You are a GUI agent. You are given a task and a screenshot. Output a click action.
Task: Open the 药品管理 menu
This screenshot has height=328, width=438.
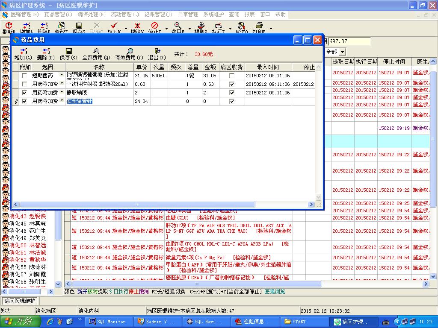coord(58,15)
